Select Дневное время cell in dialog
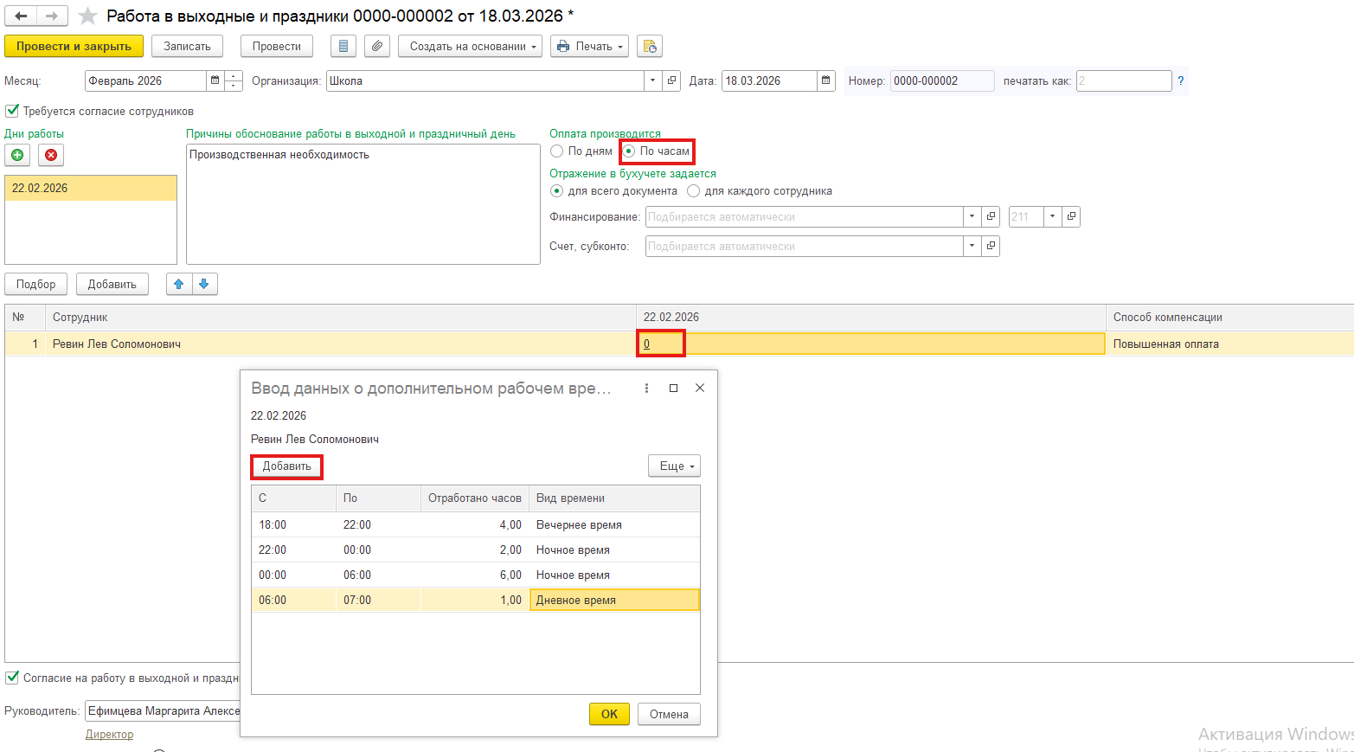Image resolution: width=1354 pixels, height=752 pixels. (x=614, y=600)
